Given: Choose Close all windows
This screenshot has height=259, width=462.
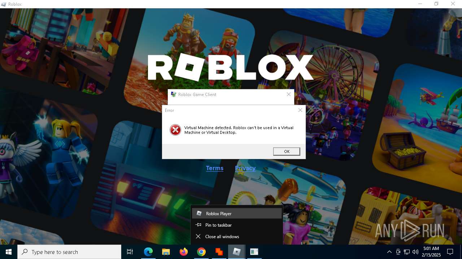Looking at the screenshot, I should click(236, 236).
